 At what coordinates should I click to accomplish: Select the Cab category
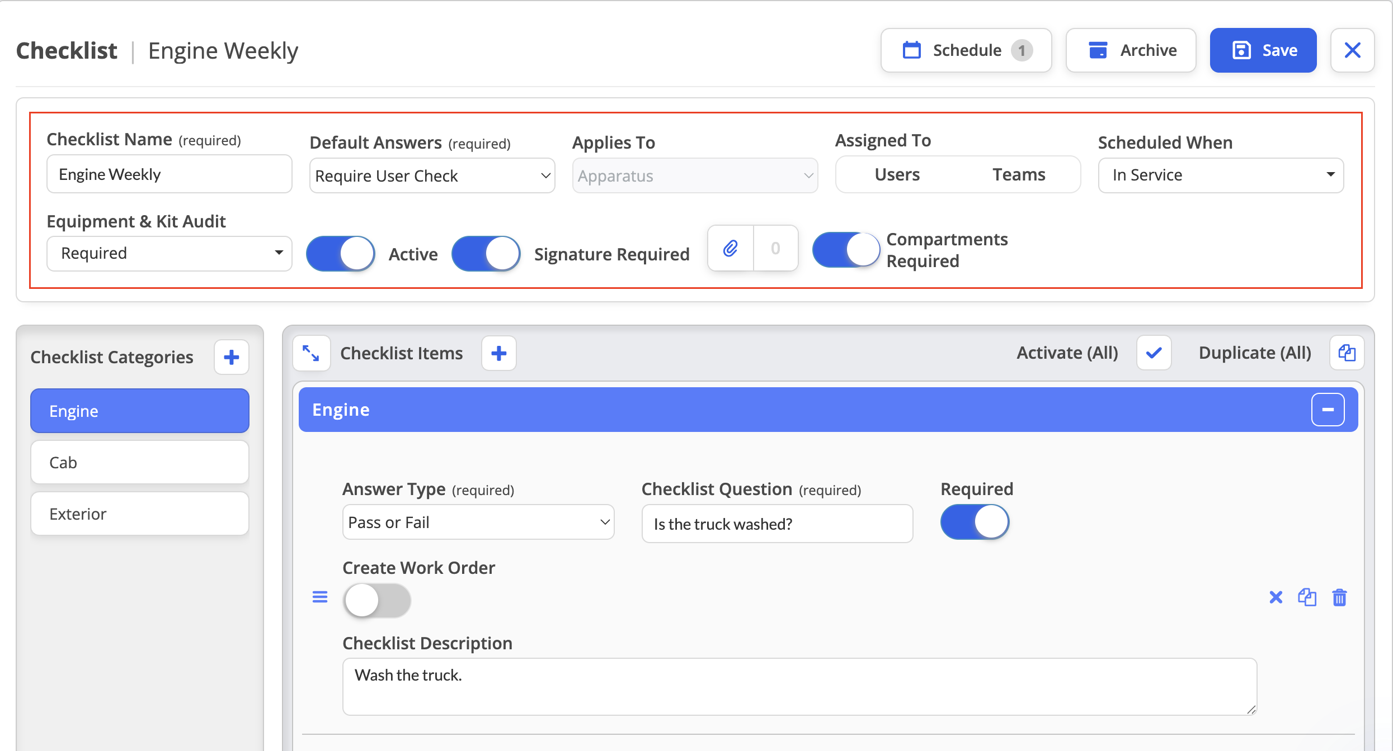click(140, 463)
